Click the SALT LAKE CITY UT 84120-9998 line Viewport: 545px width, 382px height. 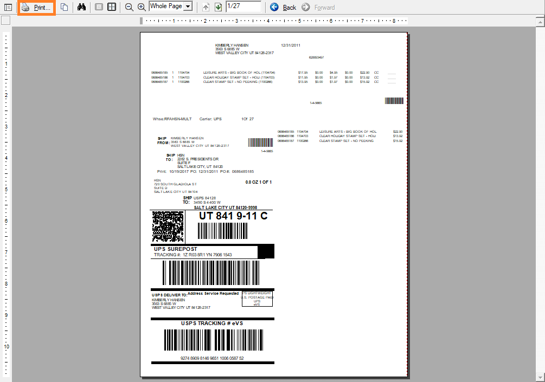(226, 208)
